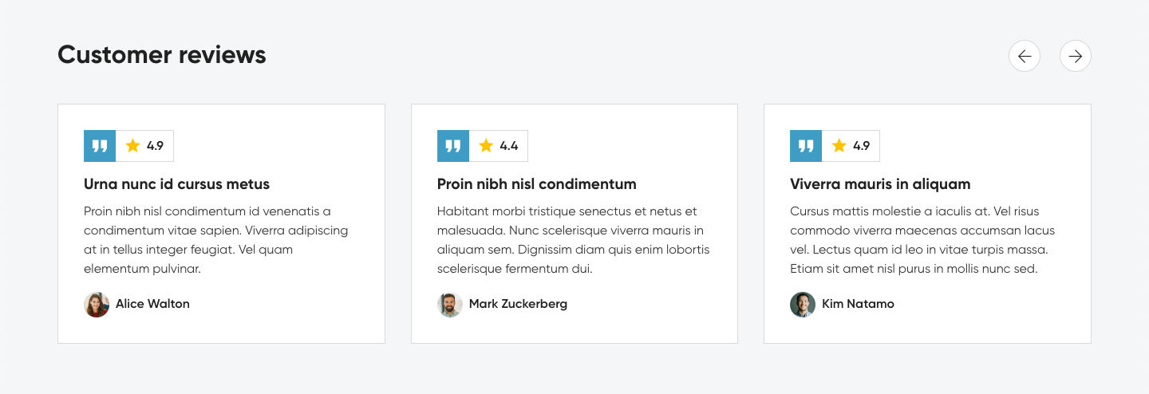
Task: Select the "Proin nibh nisl condimentum" review title
Action: tap(536, 184)
